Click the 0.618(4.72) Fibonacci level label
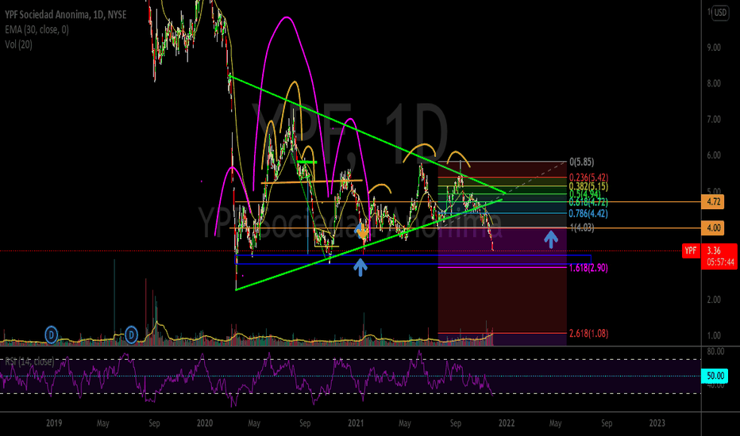Viewport: 740px width, 436px height. tap(588, 202)
